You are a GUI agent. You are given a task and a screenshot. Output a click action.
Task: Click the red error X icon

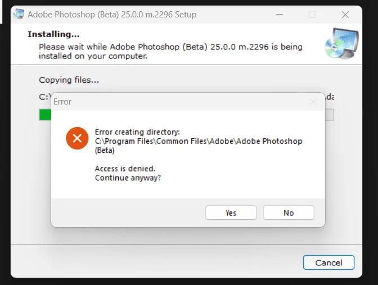[77, 138]
